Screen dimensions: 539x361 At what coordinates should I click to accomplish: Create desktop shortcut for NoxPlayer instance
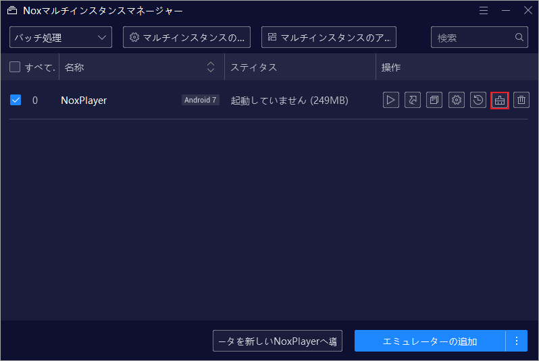pyautogui.click(x=413, y=100)
